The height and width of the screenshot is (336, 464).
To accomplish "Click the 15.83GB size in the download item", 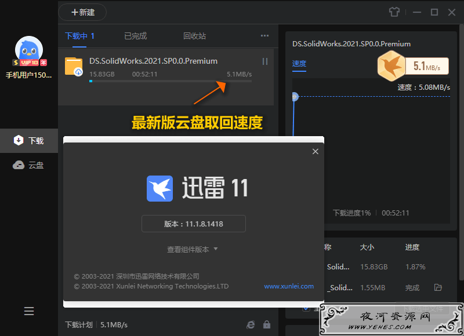I will (102, 74).
